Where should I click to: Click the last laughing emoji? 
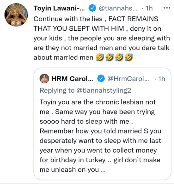tap(129, 57)
